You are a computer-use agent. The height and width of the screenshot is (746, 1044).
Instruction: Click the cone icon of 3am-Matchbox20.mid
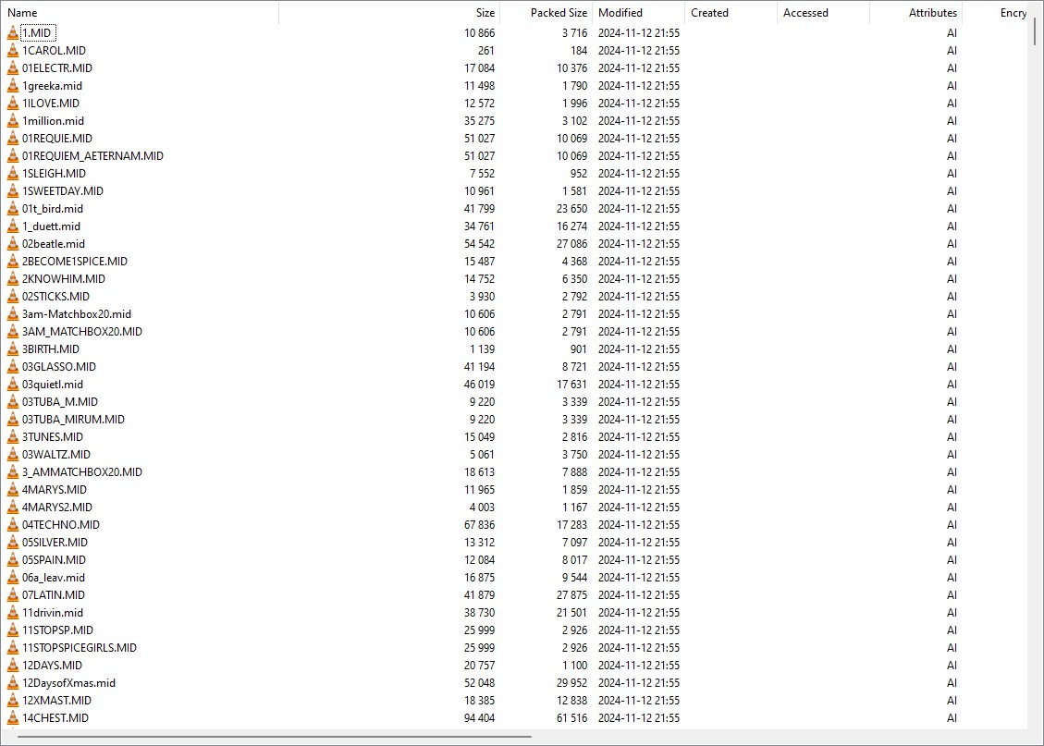13,314
